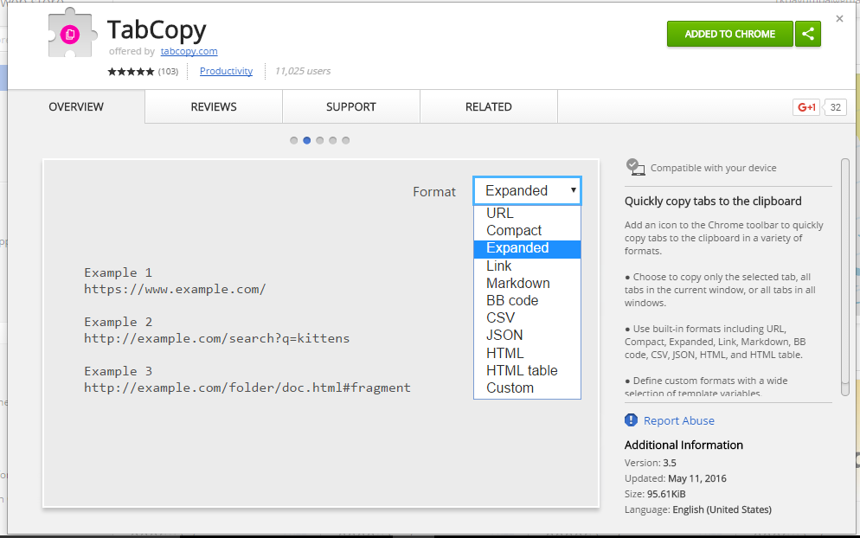
Task: Click the ADDED TO CHROME button
Action: (731, 34)
